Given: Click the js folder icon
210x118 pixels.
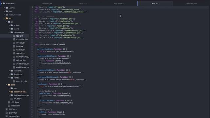Looking at the screenshot, I should (9, 22).
